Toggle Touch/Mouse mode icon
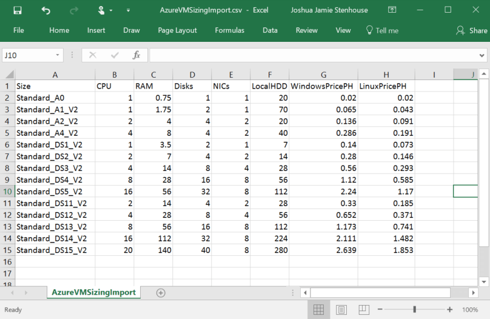Screen dimensions: 490x319 [x=101, y=10]
